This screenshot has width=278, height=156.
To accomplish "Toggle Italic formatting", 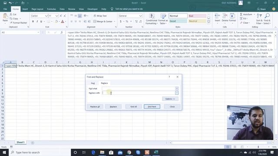I will tap(37, 22).
